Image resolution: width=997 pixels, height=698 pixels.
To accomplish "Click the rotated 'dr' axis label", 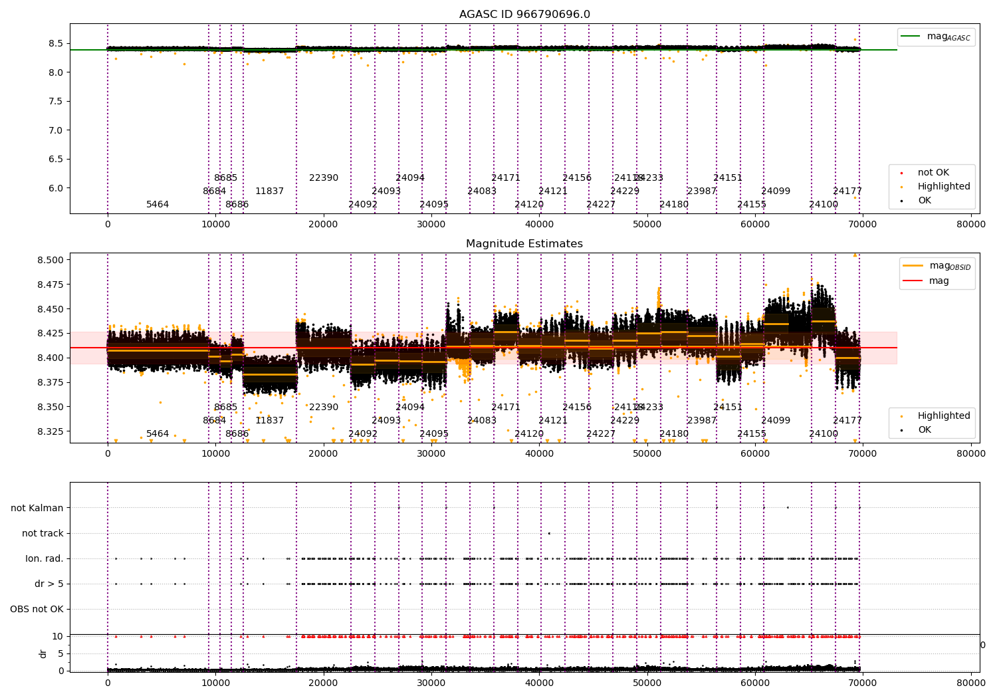I will pyautogui.click(x=43, y=653).
